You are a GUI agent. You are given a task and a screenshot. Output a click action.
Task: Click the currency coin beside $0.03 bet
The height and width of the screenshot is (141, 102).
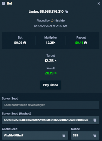point(25,43)
